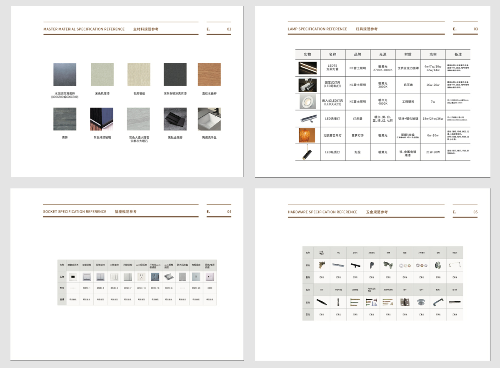Click the '实物' lamp table column header
Viewport: 500px width, 368px height.
(x=307, y=55)
